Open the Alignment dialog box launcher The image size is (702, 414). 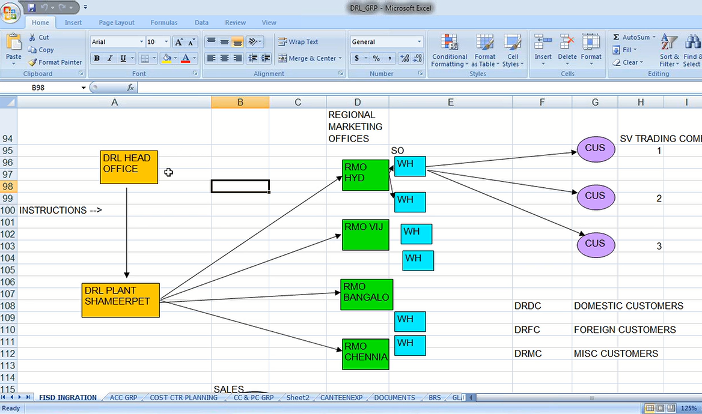click(x=341, y=73)
